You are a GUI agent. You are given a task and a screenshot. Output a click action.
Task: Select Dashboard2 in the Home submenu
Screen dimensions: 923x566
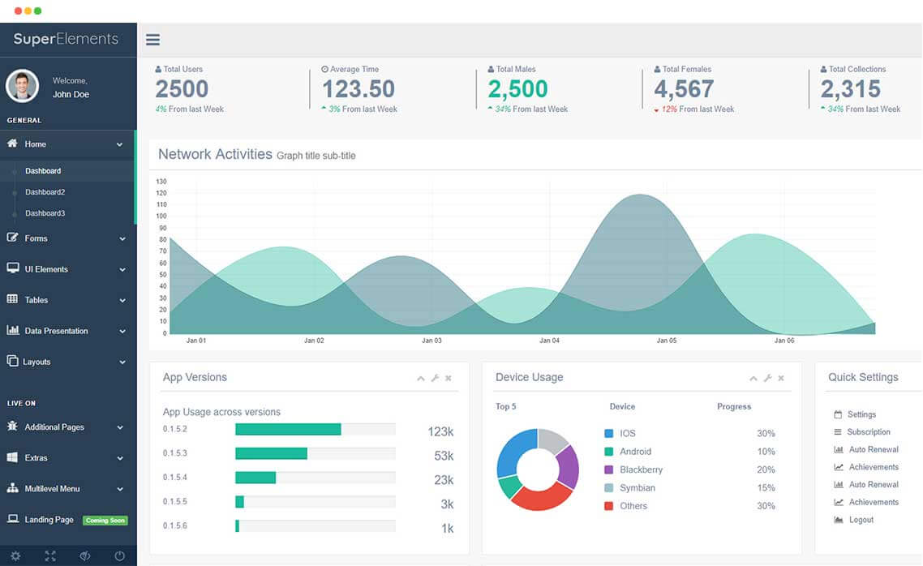pyautogui.click(x=45, y=192)
